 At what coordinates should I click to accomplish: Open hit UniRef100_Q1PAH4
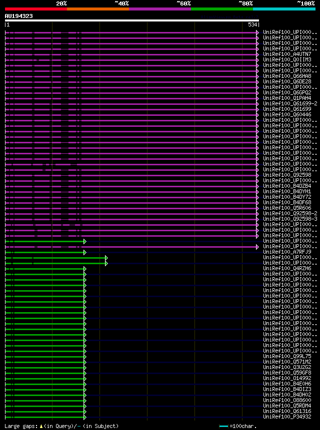pyautogui.click(x=287, y=98)
